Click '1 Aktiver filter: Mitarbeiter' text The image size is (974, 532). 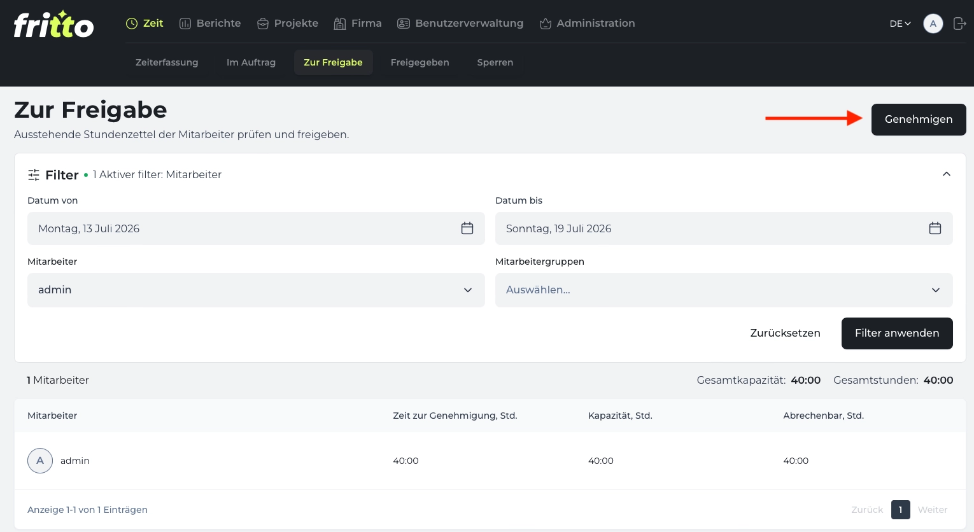click(157, 174)
